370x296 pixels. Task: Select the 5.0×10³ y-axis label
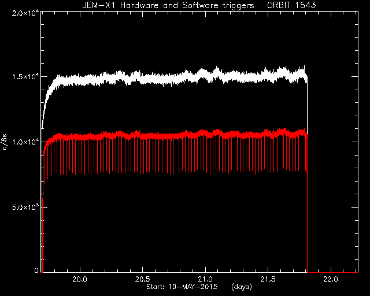[x=25, y=207]
